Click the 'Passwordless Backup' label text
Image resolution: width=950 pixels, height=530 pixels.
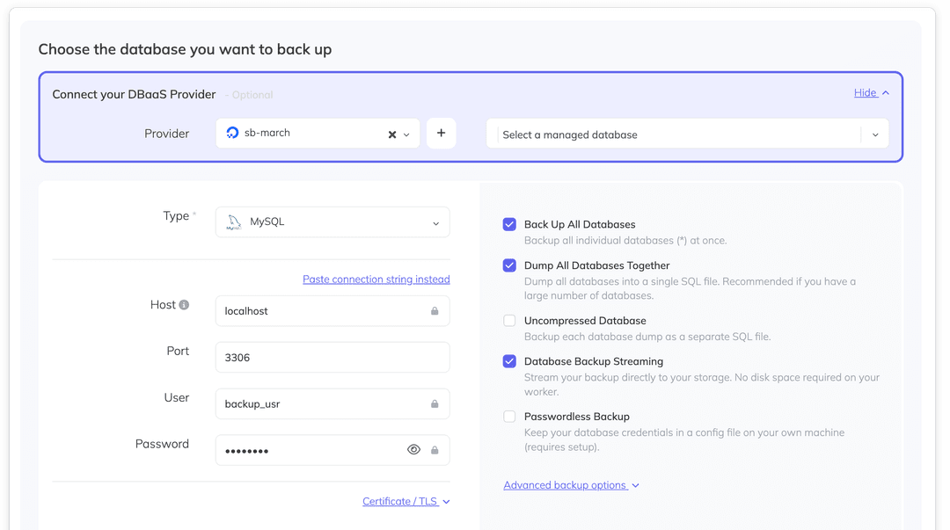[577, 417]
